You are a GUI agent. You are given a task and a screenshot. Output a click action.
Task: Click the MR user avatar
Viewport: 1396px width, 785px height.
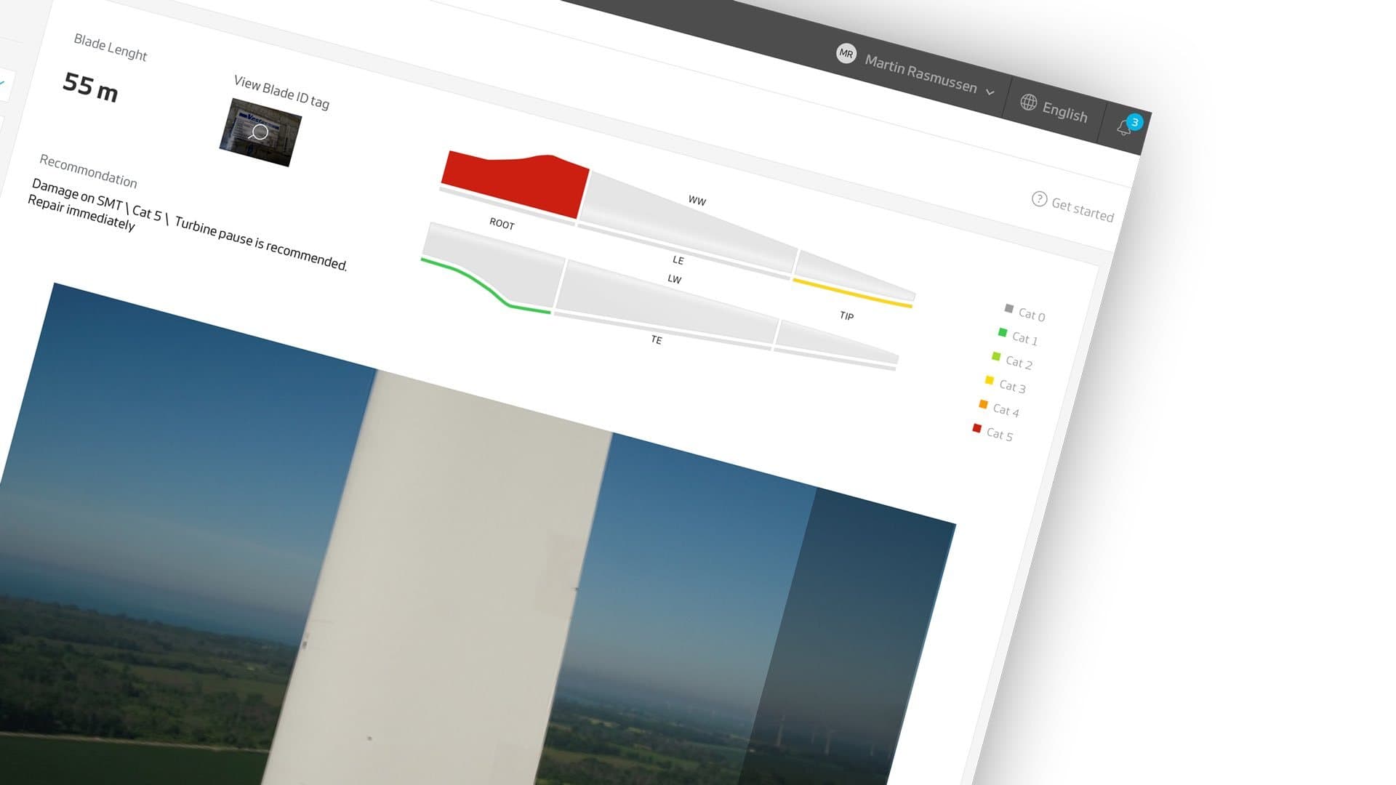pyautogui.click(x=846, y=53)
